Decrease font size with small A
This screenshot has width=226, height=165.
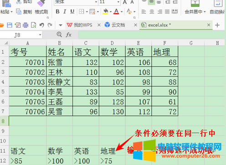(132, 2)
